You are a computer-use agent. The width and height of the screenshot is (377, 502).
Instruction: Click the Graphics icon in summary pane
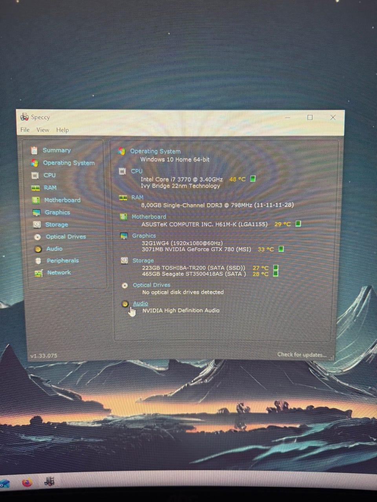pyautogui.click(x=124, y=236)
